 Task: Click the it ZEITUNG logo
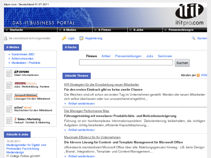click(22, 72)
